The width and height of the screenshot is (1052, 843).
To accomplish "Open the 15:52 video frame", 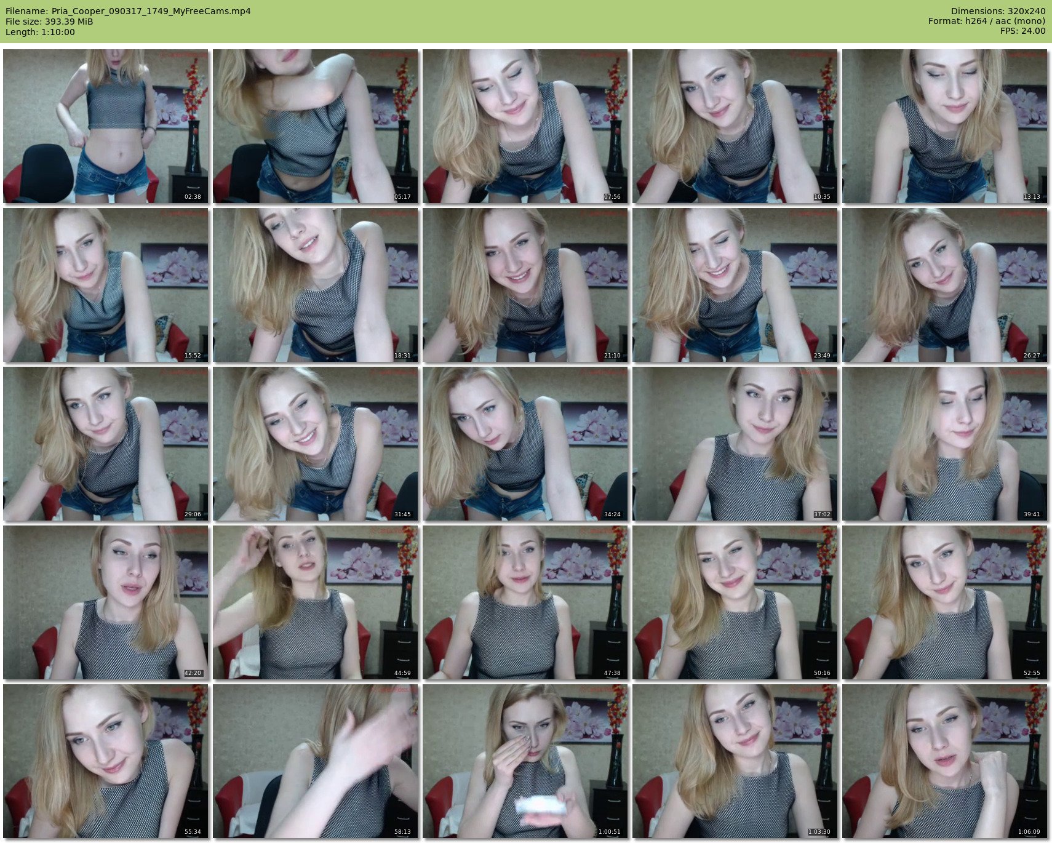I will click(x=106, y=285).
